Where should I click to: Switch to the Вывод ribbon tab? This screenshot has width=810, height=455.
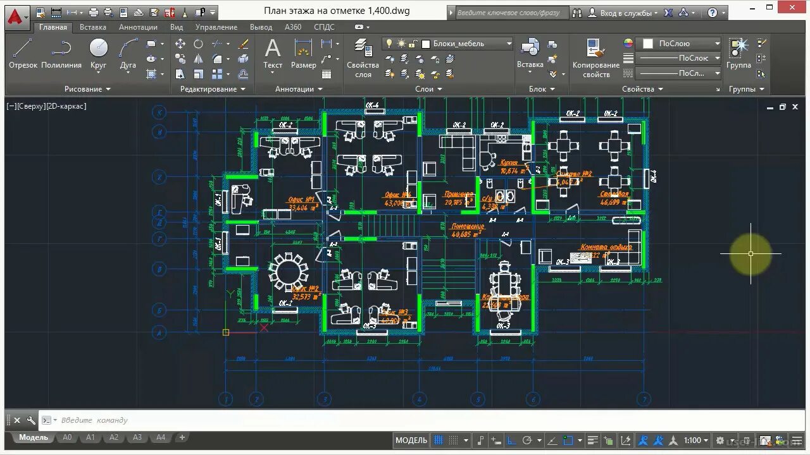coord(261,27)
